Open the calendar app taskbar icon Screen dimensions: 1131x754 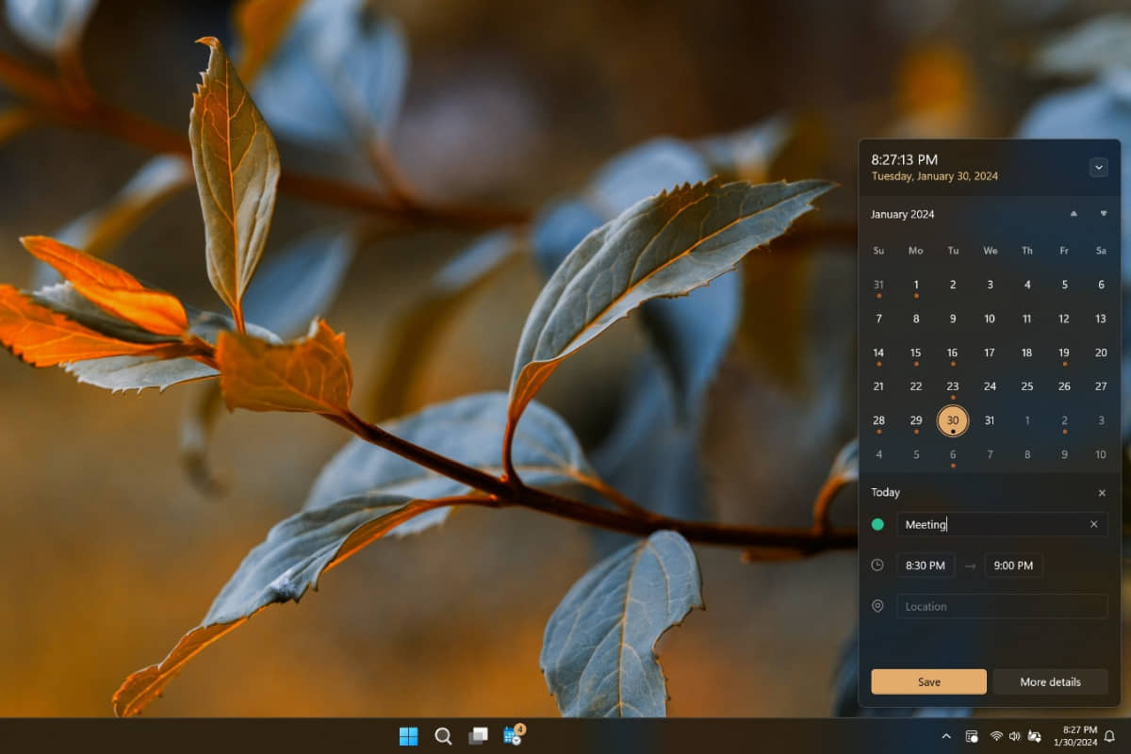[x=514, y=735]
